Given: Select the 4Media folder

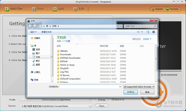Looking at the screenshot, I should point(62,51).
